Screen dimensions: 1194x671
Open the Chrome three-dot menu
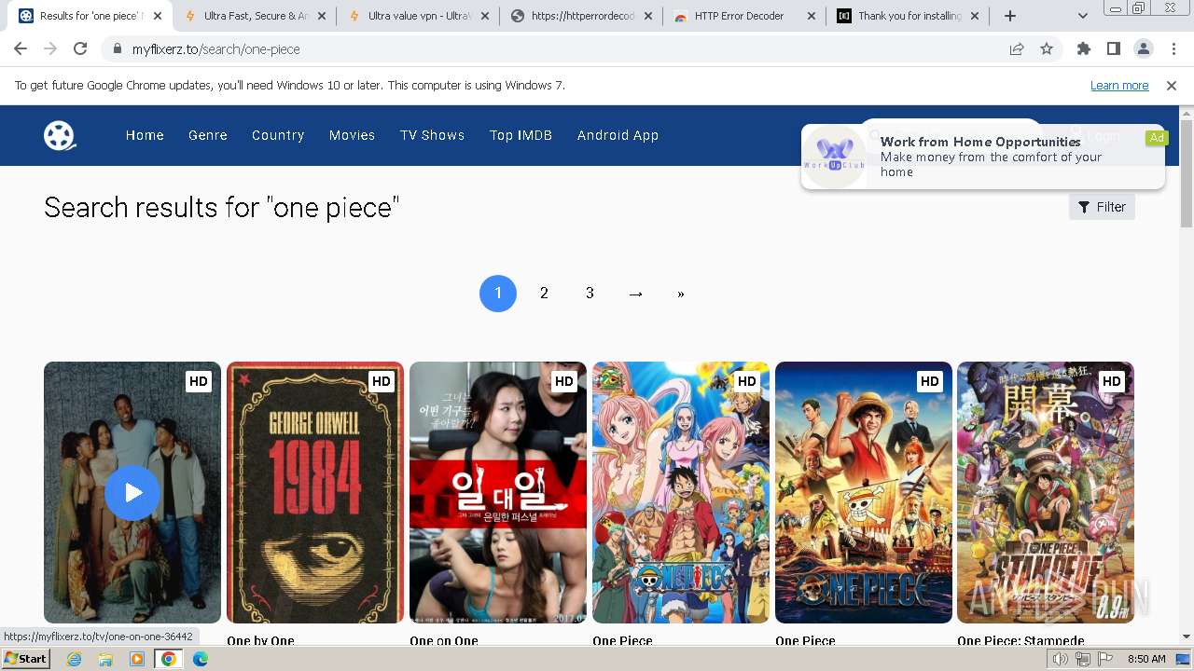(x=1173, y=49)
